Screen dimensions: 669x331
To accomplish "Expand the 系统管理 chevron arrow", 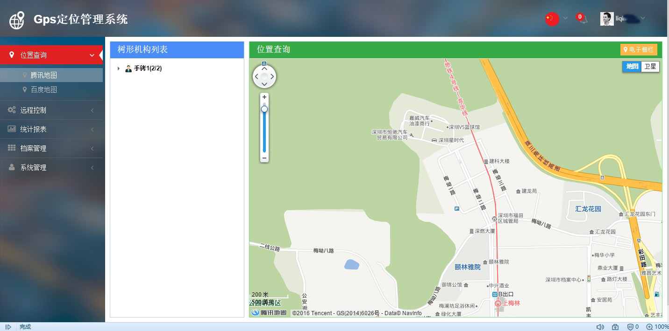I will (93, 167).
